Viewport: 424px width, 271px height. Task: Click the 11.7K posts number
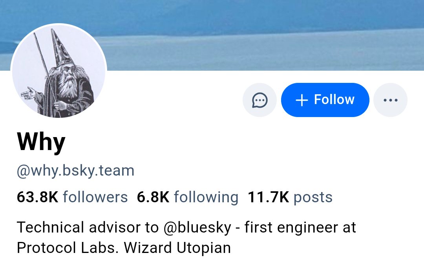[268, 197]
